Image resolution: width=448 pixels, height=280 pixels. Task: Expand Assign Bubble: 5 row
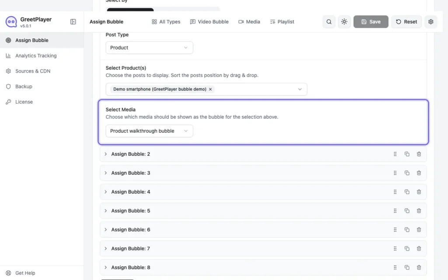click(x=263, y=210)
